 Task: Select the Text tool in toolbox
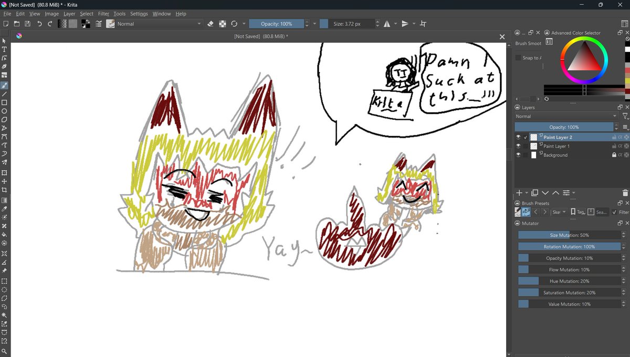(x=4, y=49)
